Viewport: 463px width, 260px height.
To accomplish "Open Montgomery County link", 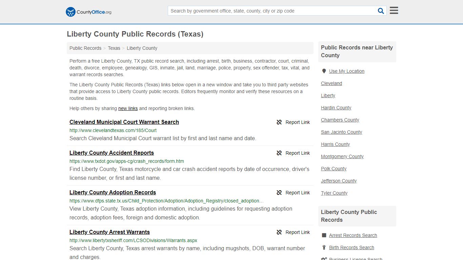I will click(342, 156).
